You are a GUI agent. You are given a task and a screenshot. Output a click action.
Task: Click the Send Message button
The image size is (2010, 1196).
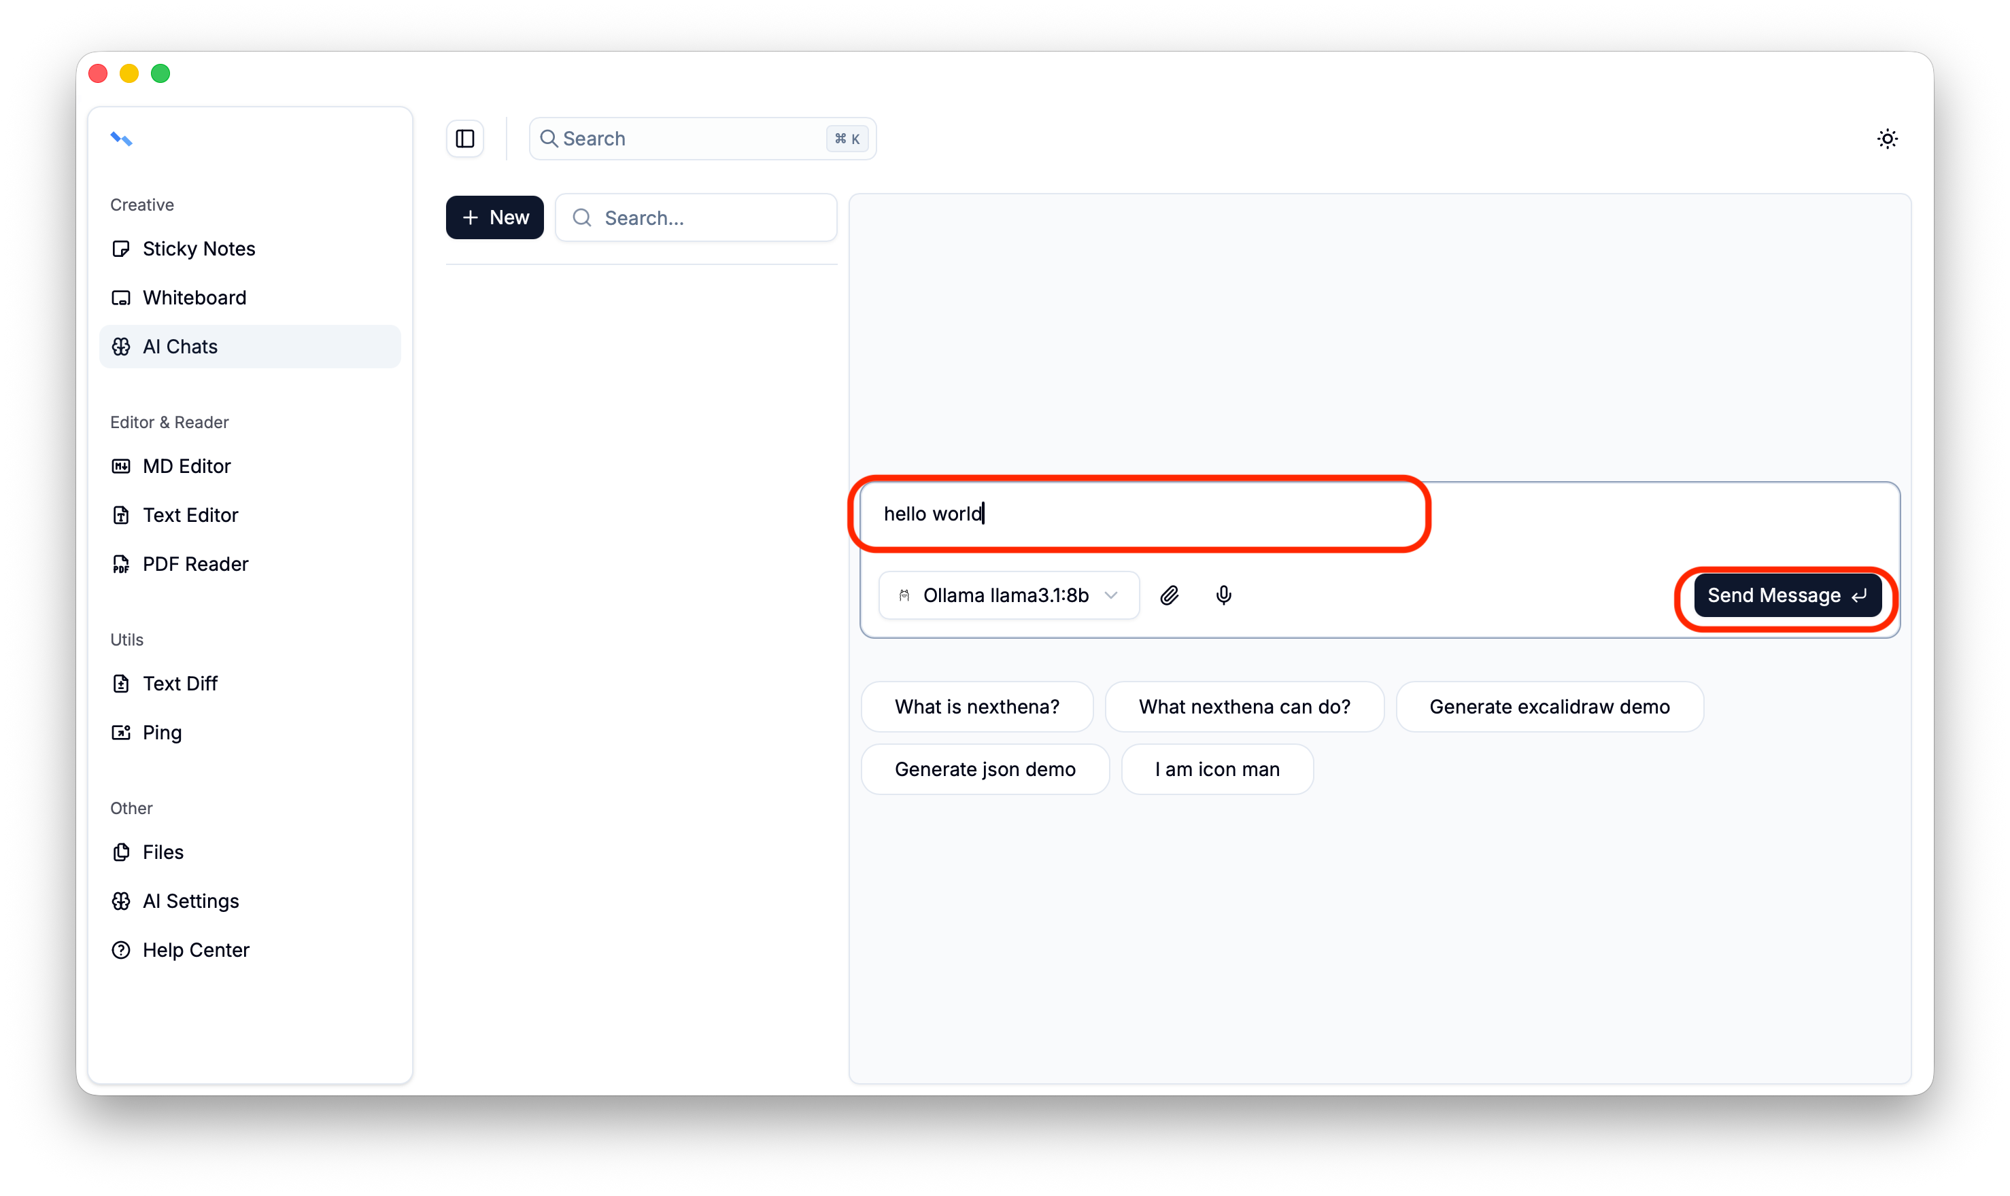click(x=1787, y=595)
